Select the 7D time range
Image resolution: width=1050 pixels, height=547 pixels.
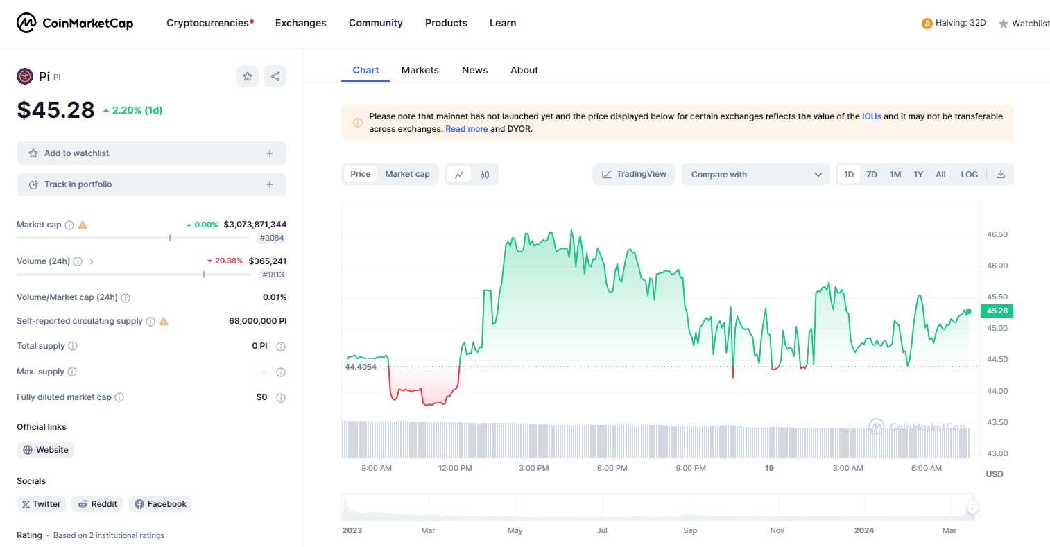[x=872, y=175]
